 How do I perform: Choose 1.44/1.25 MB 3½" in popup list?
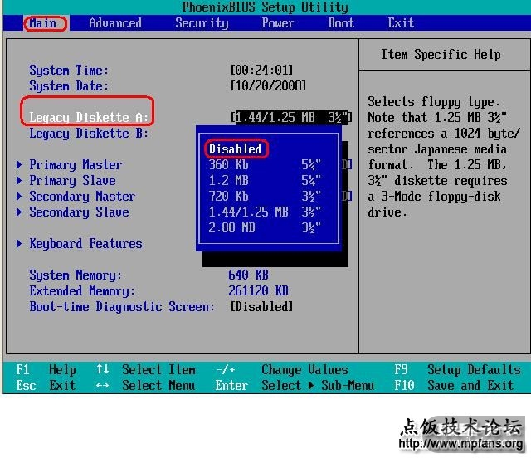(265, 212)
